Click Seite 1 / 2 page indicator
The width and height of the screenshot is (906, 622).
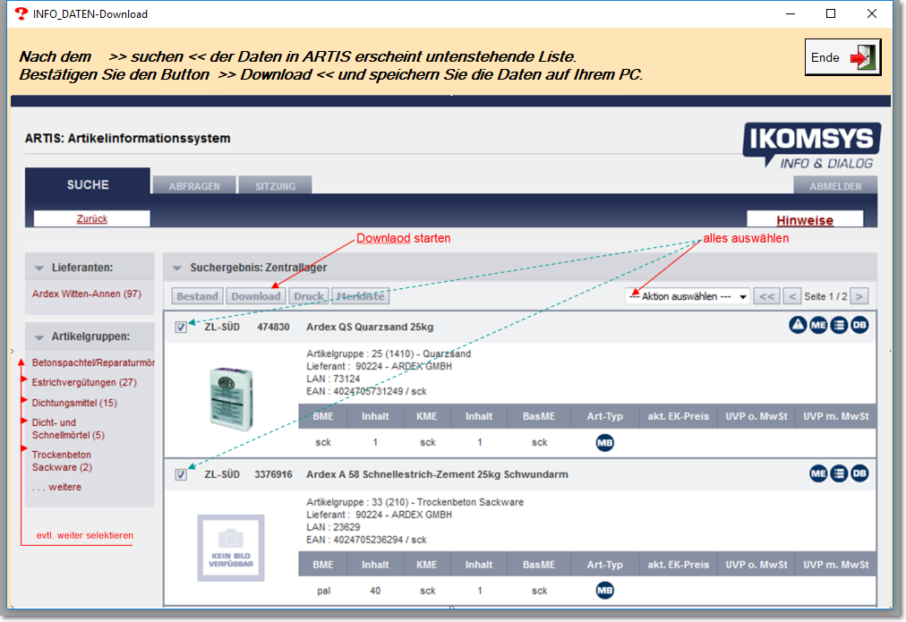point(825,296)
